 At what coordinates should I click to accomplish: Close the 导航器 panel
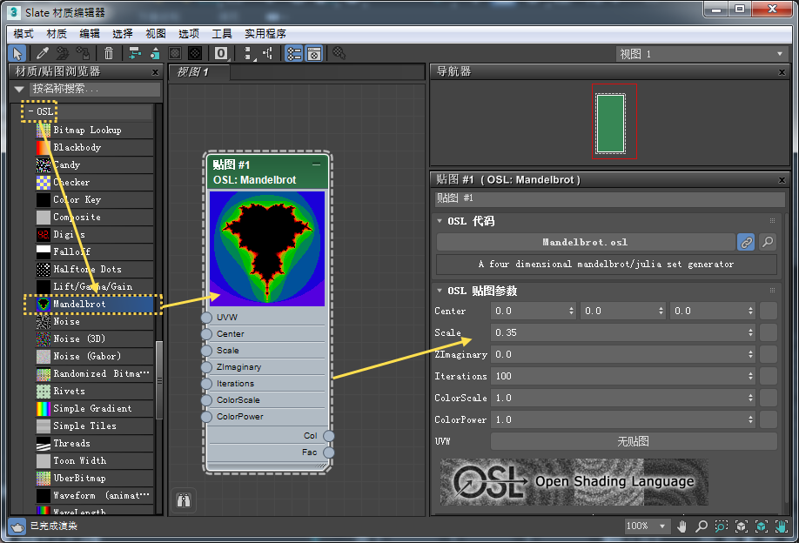[782, 72]
